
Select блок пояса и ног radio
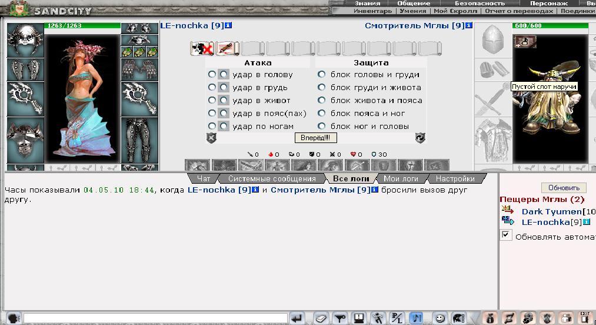coord(322,113)
